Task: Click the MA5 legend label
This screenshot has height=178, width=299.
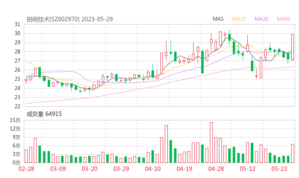Action: 218,19
